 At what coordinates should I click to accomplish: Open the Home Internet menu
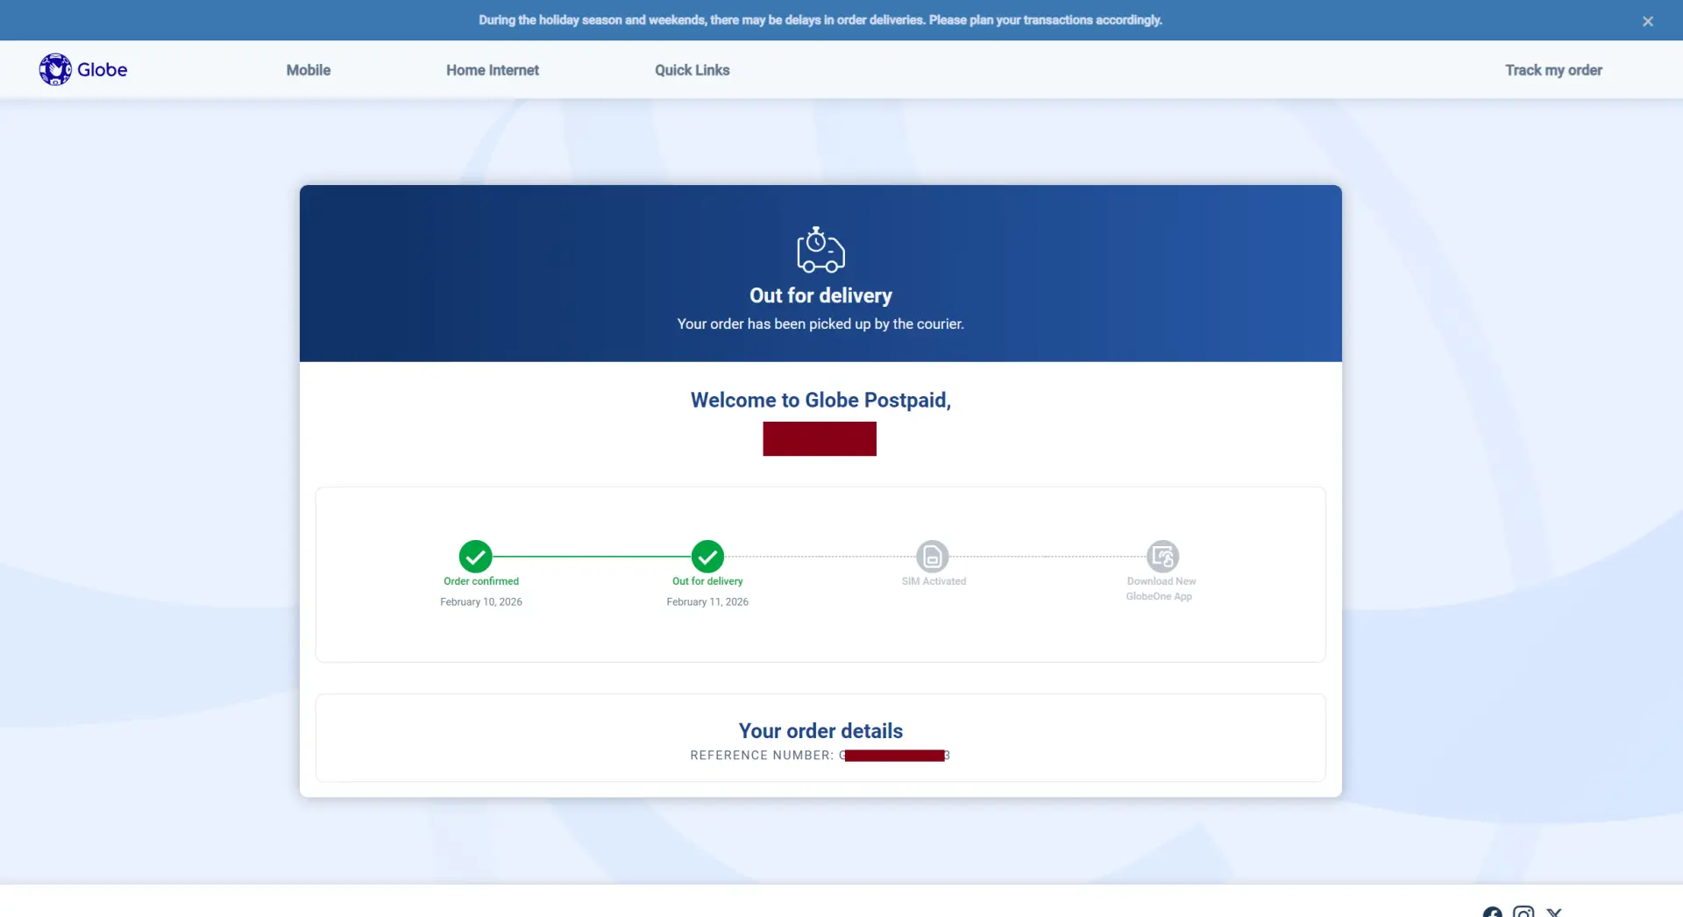click(493, 70)
